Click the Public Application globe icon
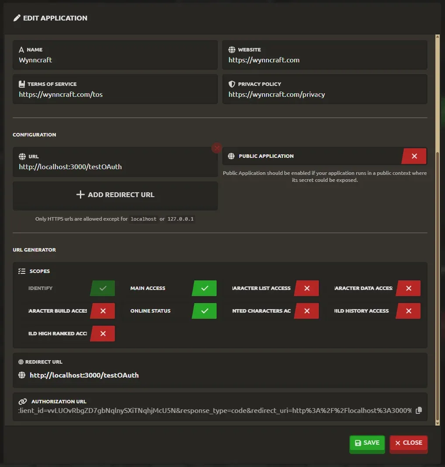The height and width of the screenshot is (467, 445). click(231, 156)
